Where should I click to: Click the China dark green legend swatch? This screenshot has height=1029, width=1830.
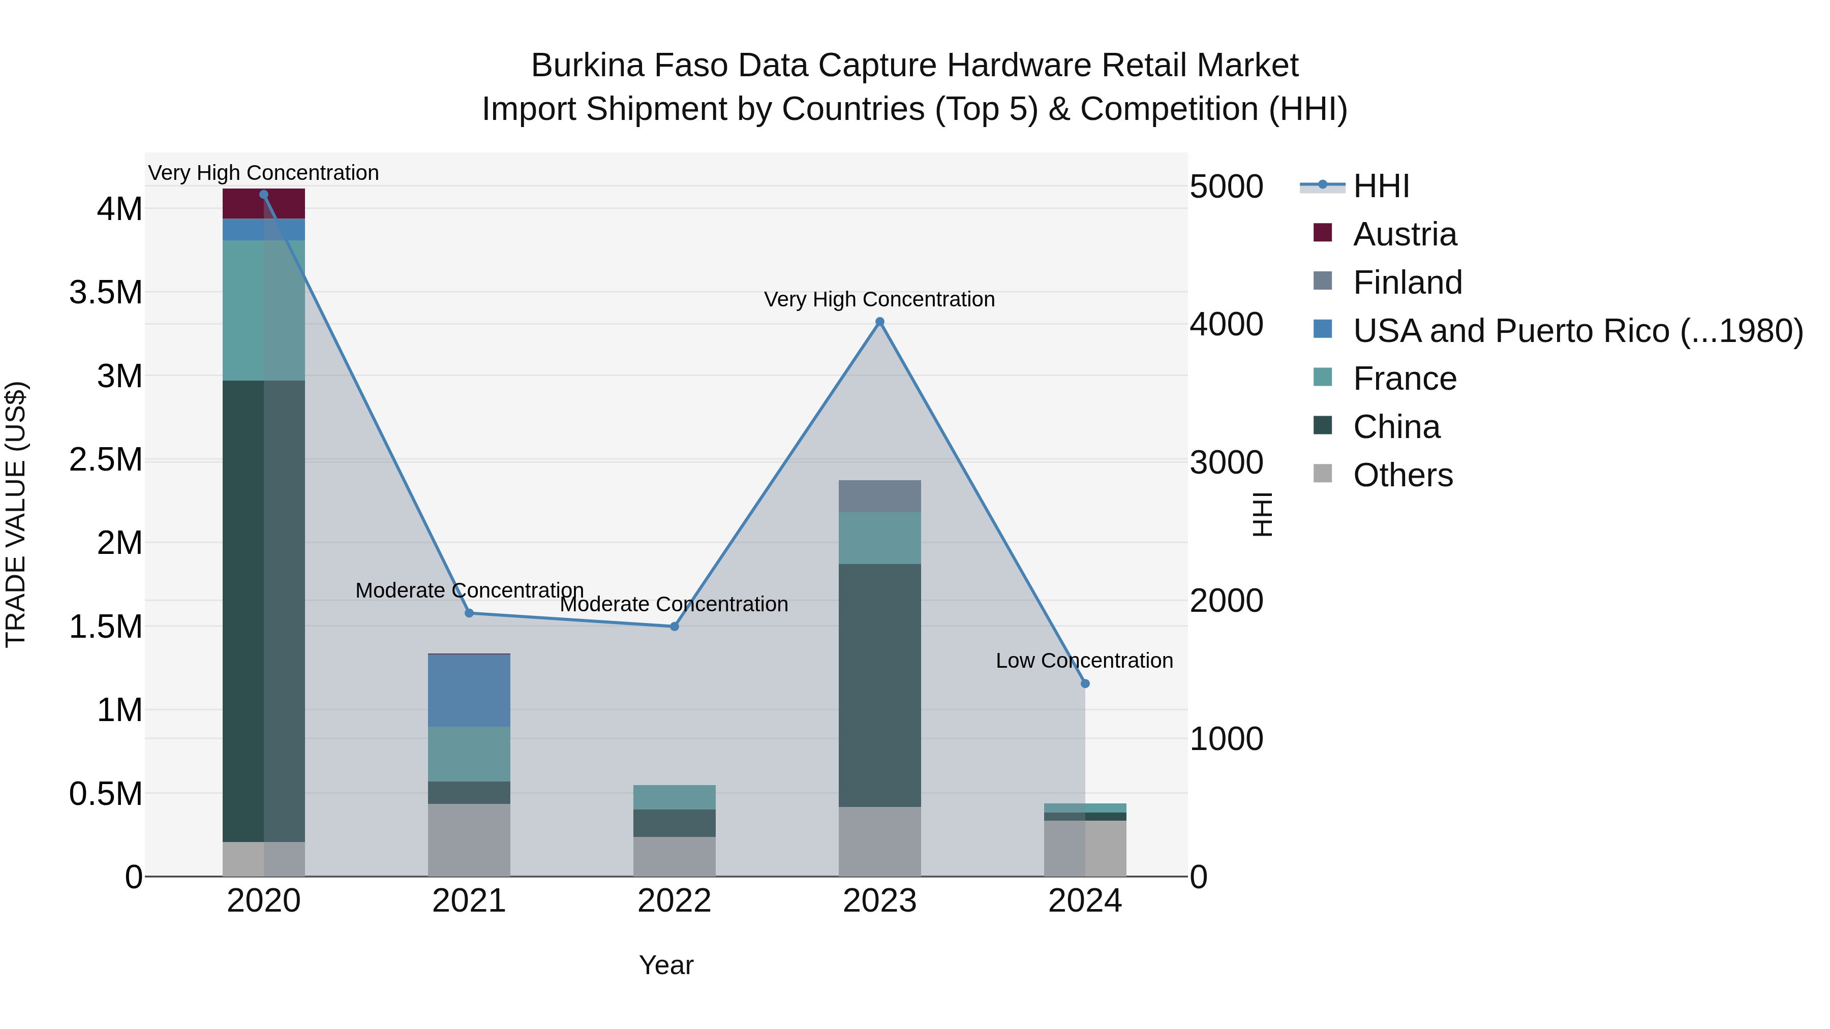pos(1323,425)
